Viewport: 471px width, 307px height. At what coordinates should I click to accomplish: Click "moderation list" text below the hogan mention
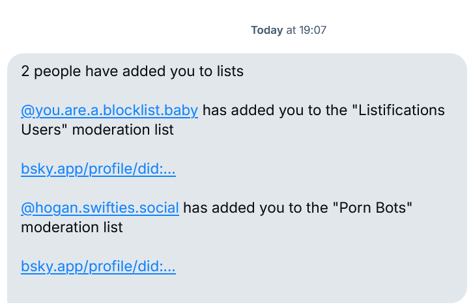click(x=72, y=227)
